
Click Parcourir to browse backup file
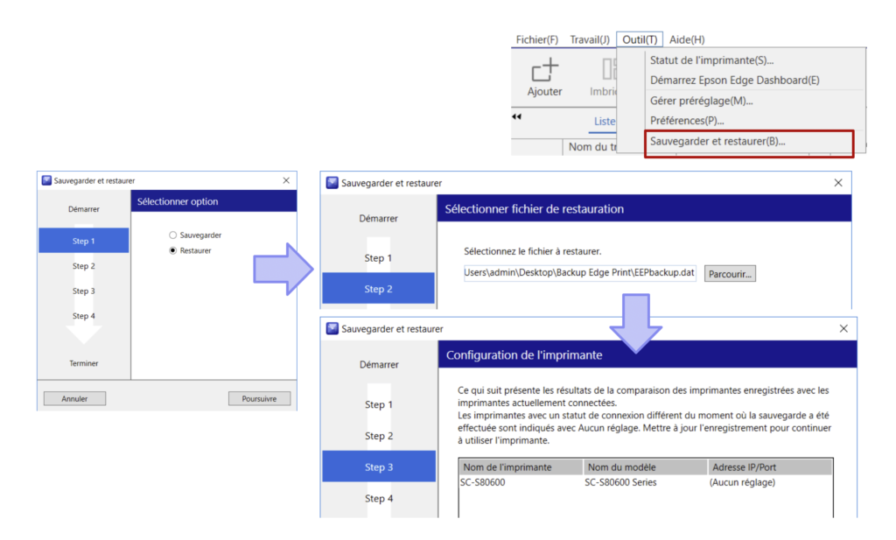point(730,274)
